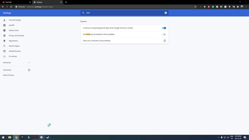
Task: Close the YouTube tab
Action: [x=30, y=2]
